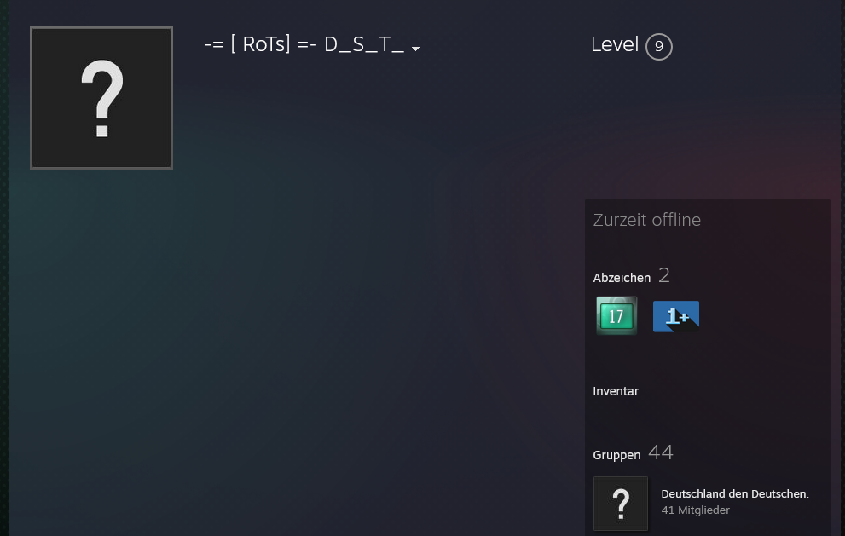Viewport: 845px width, 536px height.
Task: Open the Gruppen groups list
Action: (616, 455)
